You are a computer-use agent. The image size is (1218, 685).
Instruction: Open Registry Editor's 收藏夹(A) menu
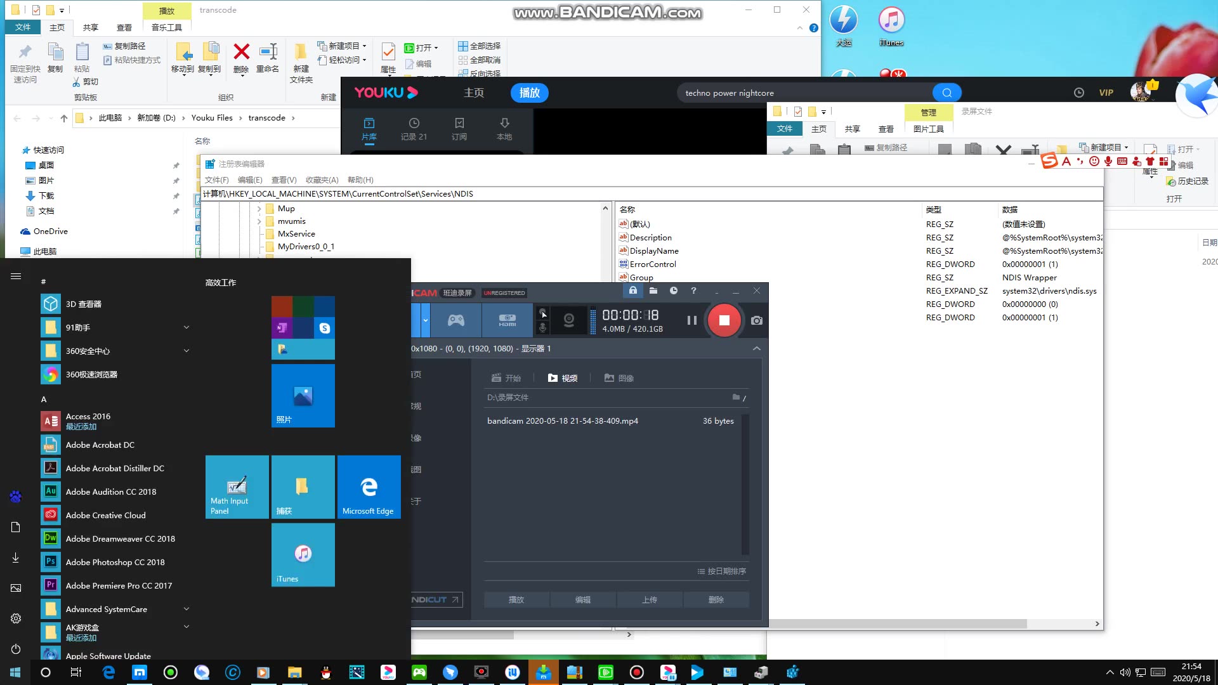click(x=322, y=180)
